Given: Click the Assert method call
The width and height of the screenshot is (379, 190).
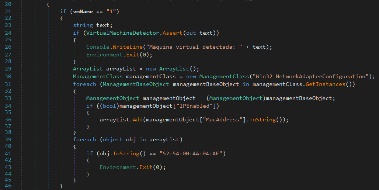Looking at the screenshot, I should pyautogui.click(x=173, y=33).
